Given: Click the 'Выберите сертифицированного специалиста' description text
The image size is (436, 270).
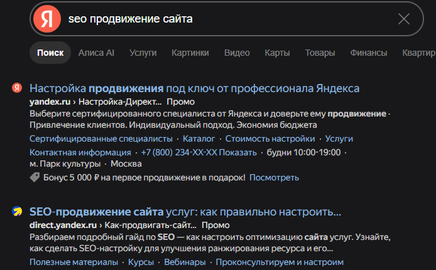Looking at the screenshot, I should [210, 120].
